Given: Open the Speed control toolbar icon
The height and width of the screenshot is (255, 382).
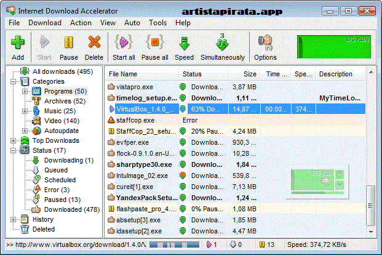Looking at the screenshot, I should (184, 48).
